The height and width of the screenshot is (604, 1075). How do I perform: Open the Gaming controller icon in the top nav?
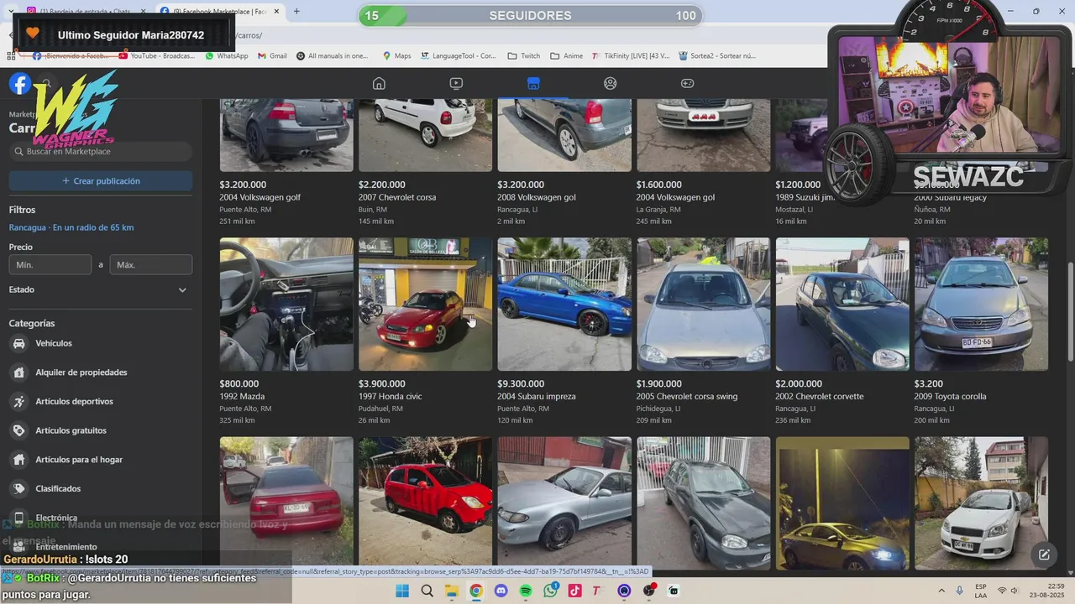pos(687,83)
